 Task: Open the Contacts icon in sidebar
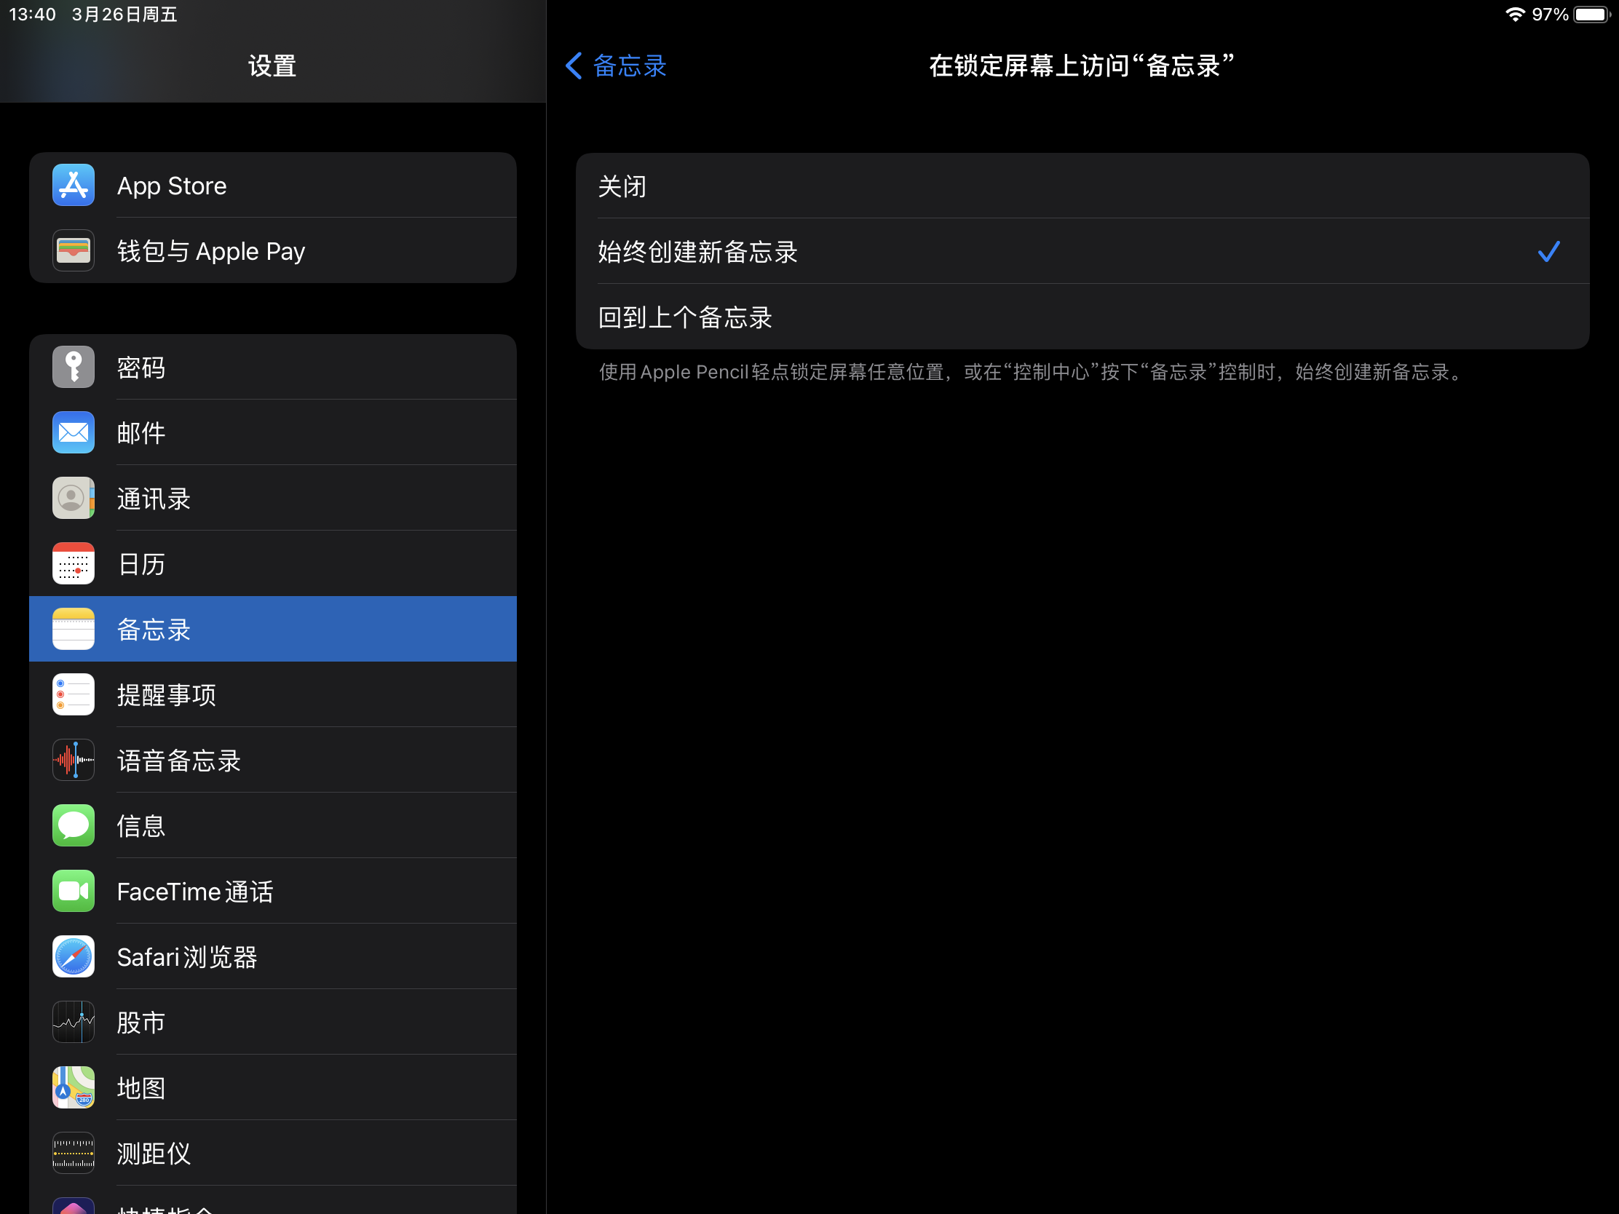pyautogui.click(x=74, y=499)
